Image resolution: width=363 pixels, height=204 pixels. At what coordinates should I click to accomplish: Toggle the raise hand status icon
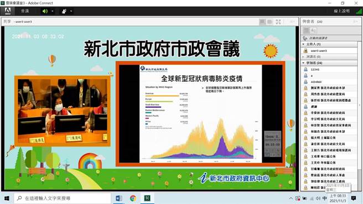pos(64,11)
